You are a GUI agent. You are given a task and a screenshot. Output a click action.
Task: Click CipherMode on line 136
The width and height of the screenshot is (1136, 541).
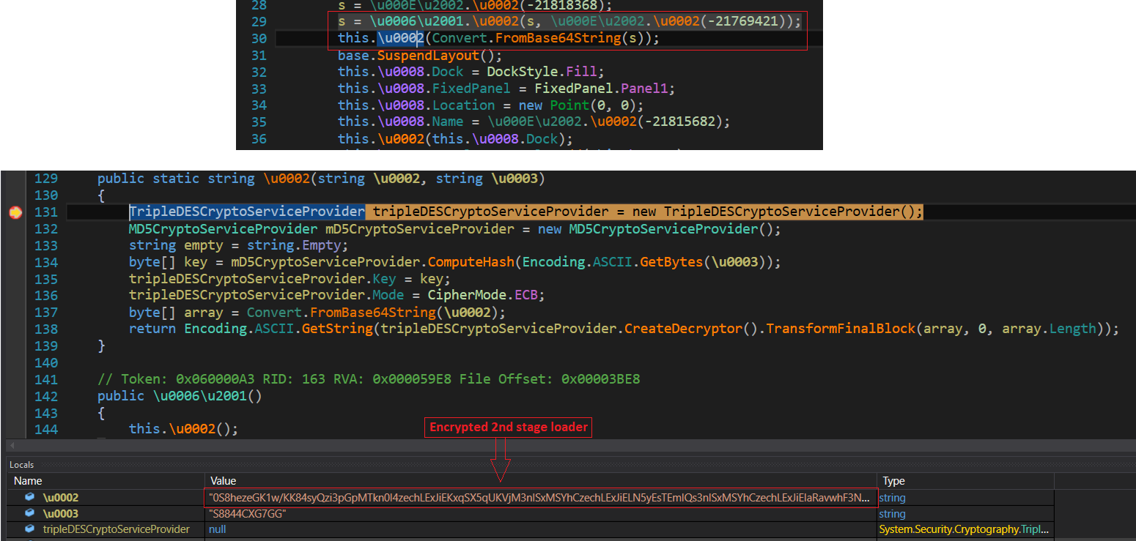pyautogui.click(x=468, y=295)
